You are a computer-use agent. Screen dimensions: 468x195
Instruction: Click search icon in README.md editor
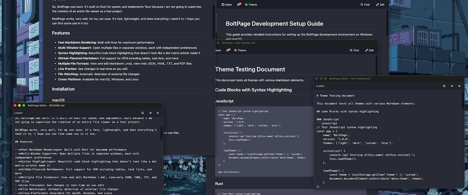[x=142, y=113]
